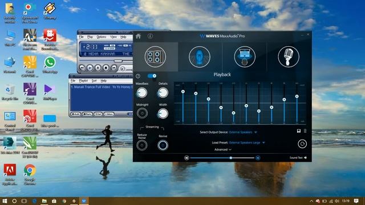
Task: Click the fifth (lowest) equalizer band handle
Action: [x=233, y=113]
